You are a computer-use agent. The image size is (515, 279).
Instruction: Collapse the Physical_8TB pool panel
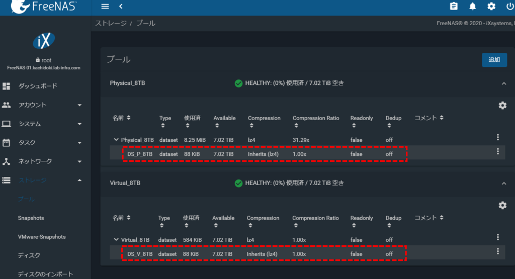pos(504,83)
